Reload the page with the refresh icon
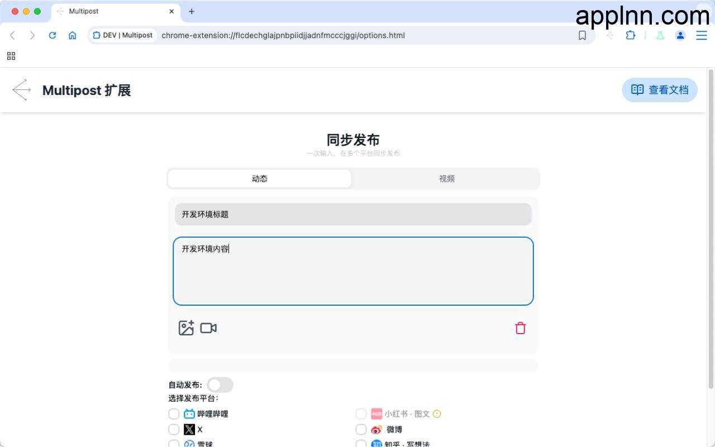The height and width of the screenshot is (447, 715). [x=53, y=35]
